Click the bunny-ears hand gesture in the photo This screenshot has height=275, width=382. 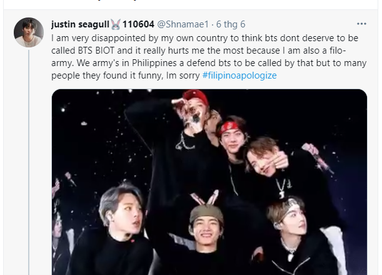click(x=205, y=197)
